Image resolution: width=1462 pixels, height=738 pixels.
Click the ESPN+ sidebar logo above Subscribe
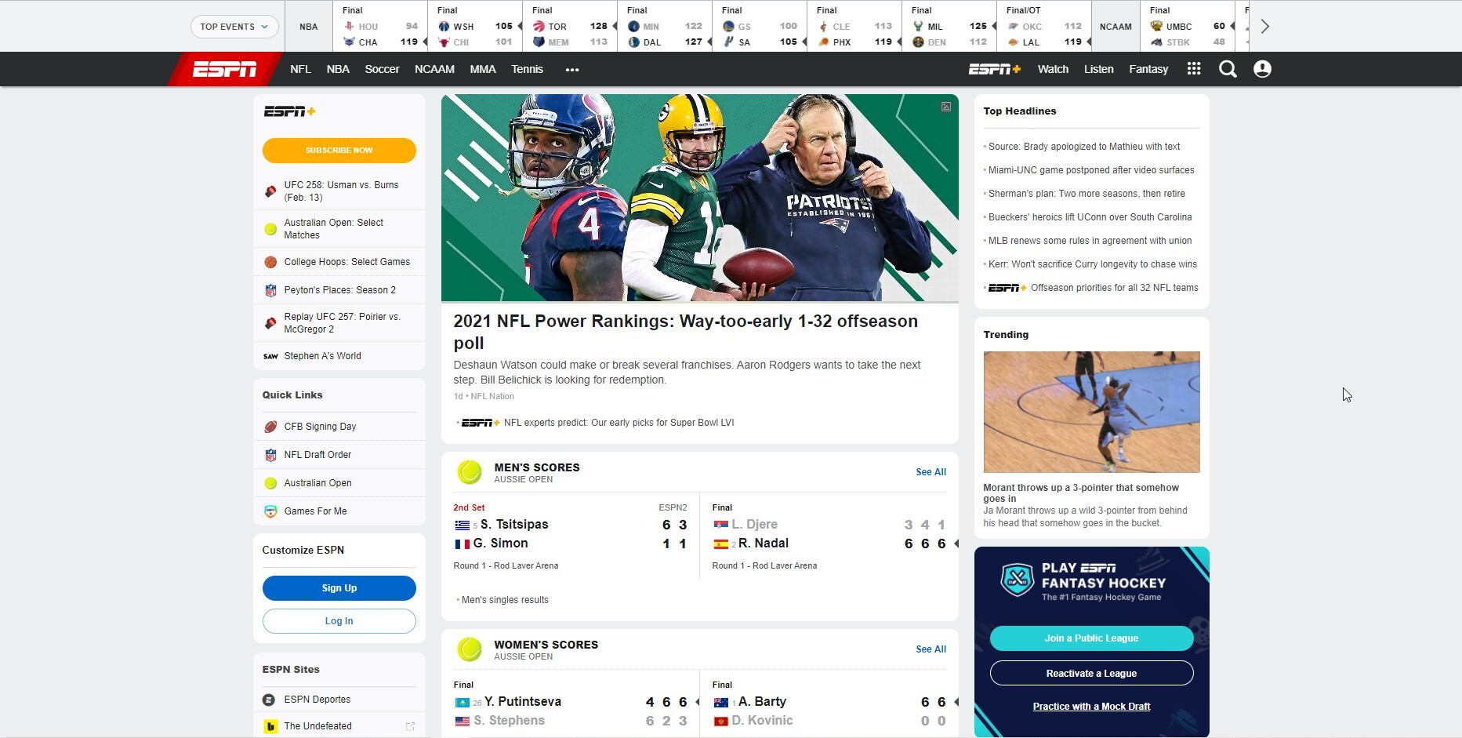[289, 111]
